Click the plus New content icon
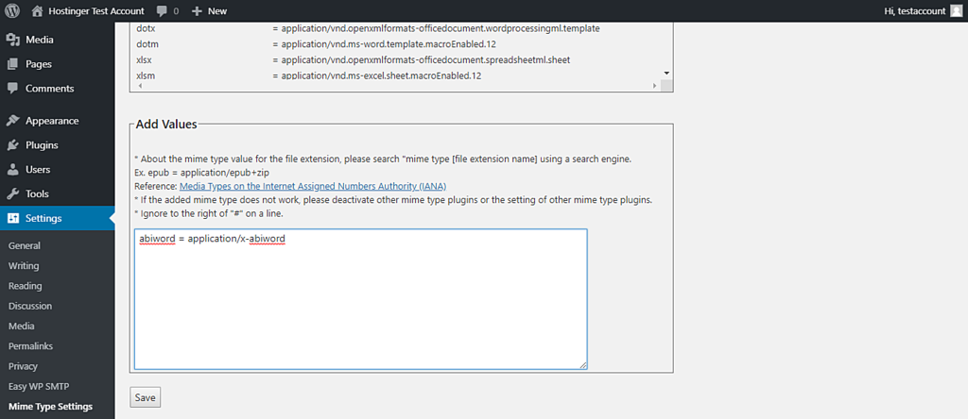This screenshot has height=419, width=968. click(197, 11)
